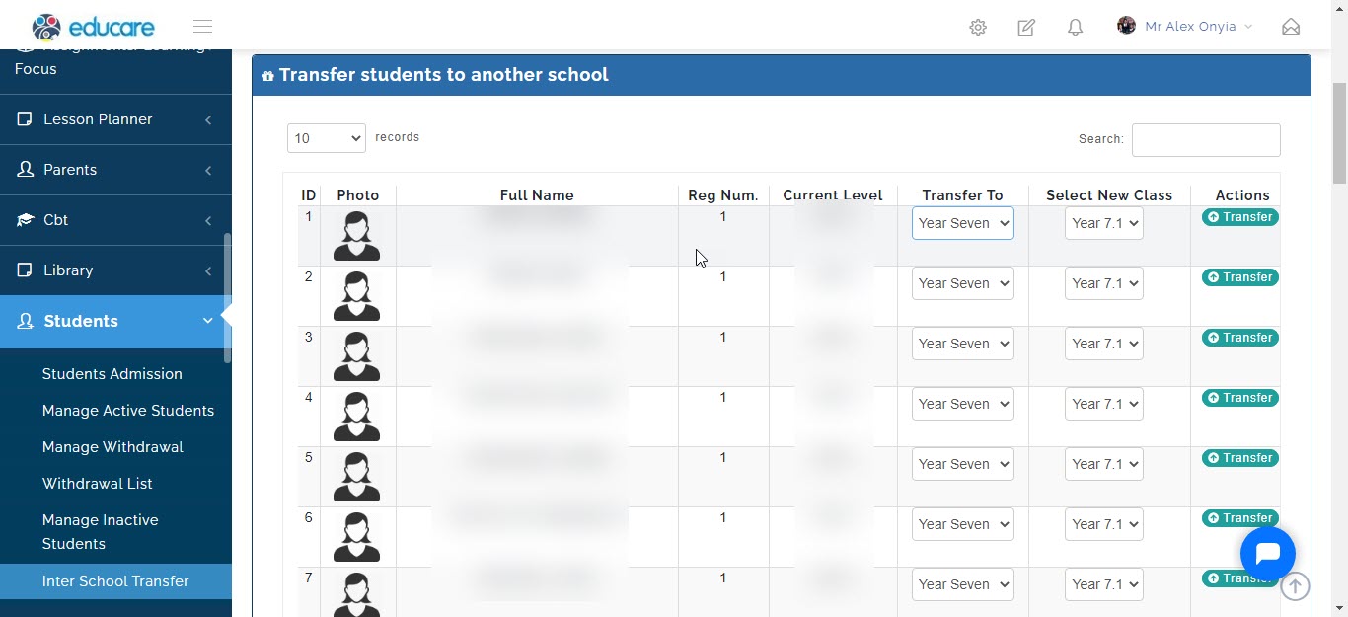
Task: Go to Manage Active Students
Action: 128,411
